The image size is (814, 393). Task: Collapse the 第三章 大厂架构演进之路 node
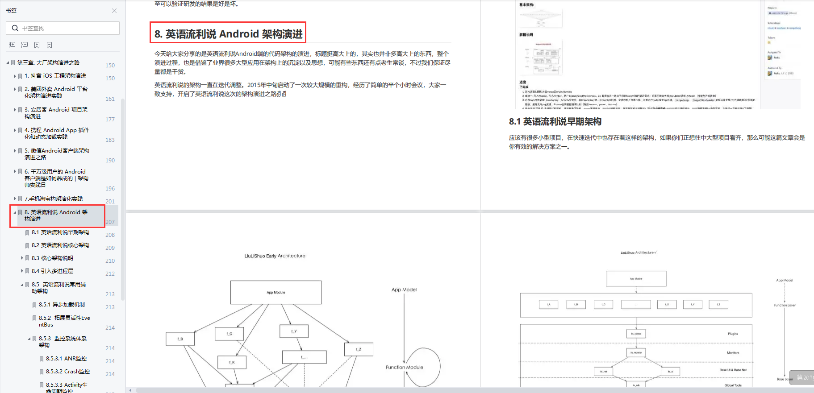point(8,62)
